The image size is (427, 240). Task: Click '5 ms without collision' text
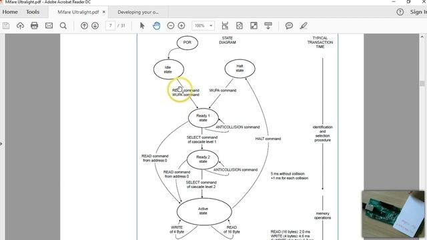tap(288, 173)
